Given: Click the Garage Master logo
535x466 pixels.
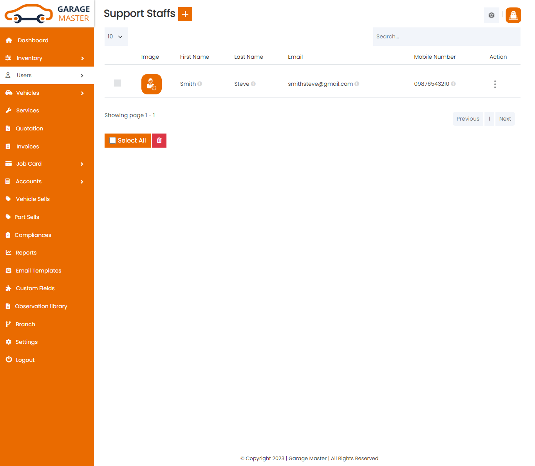Looking at the screenshot, I should coord(47,14).
